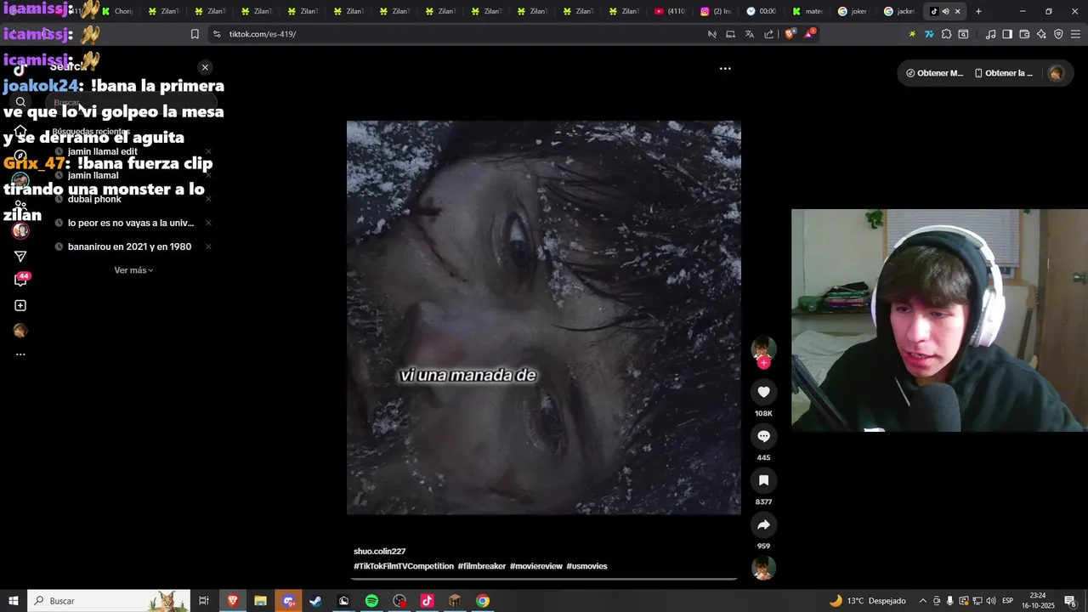Open Steam from the taskbar

coord(315,601)
